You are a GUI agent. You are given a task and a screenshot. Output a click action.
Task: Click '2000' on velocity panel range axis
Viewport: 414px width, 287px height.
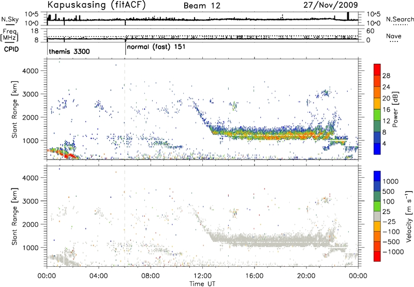pyautogui.click(x=31, y=224)
